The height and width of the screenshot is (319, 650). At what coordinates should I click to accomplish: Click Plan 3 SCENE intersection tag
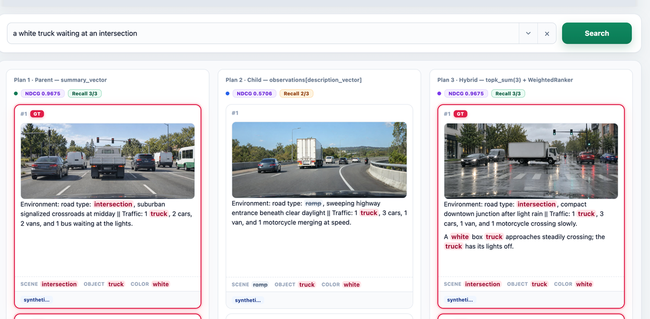(x=483, y=284)
